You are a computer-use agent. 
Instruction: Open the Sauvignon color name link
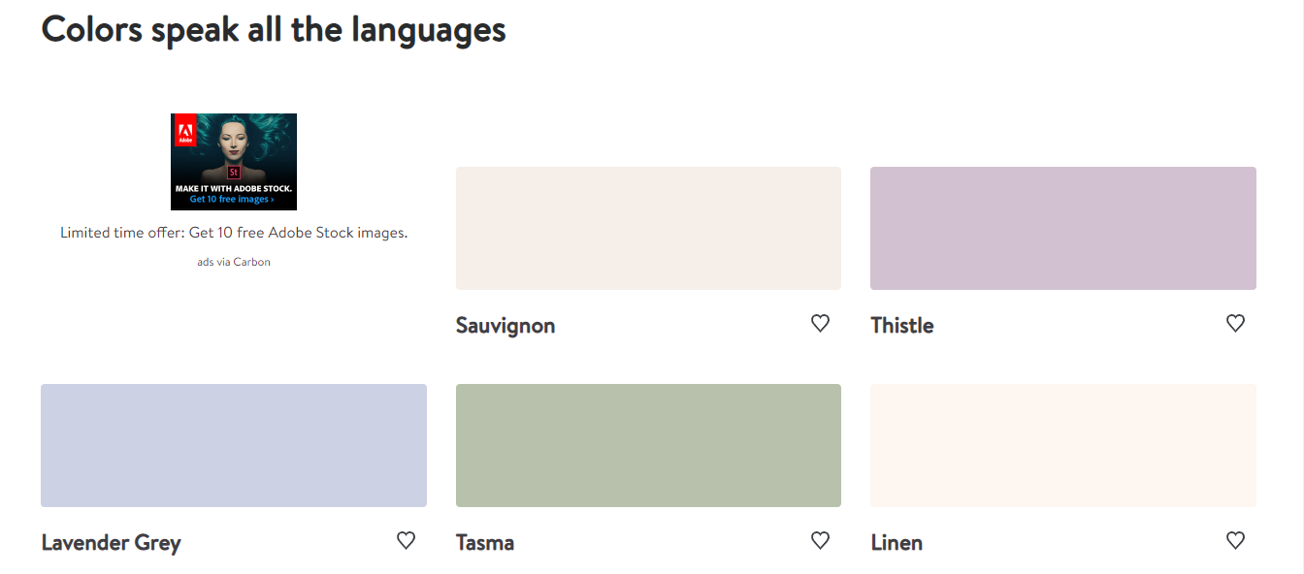pyautogui.click(x=505, y=326)
